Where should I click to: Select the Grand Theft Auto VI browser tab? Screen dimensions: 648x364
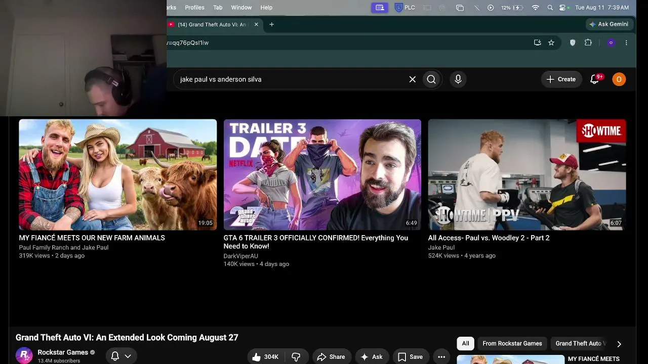pos(213,24)
